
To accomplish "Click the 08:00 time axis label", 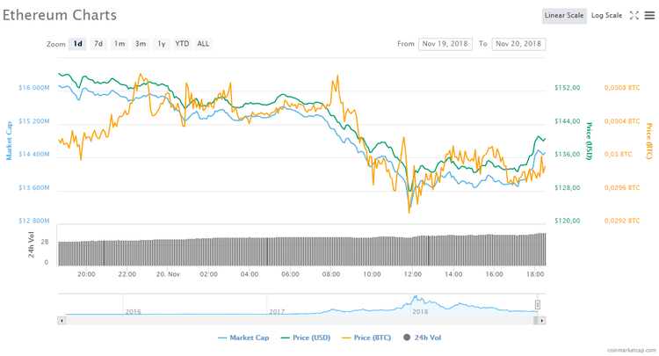I will pos(331,274).
